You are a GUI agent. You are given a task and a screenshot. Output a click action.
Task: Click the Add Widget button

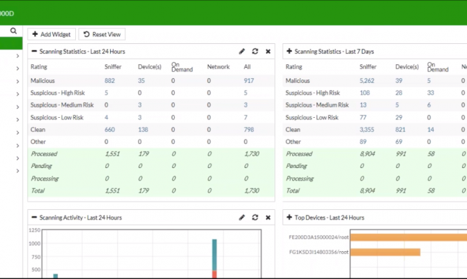(x=52, y=34)
